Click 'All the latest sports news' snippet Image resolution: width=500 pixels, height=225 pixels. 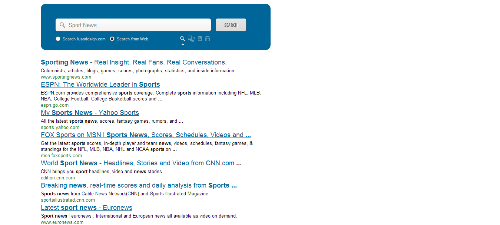click(x=112, y=121)
